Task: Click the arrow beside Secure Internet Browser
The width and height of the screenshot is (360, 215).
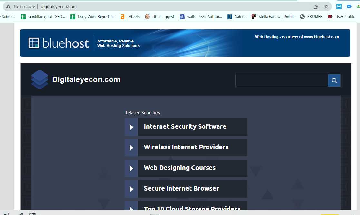Action: pyautogui.click(x=131, y=189)
